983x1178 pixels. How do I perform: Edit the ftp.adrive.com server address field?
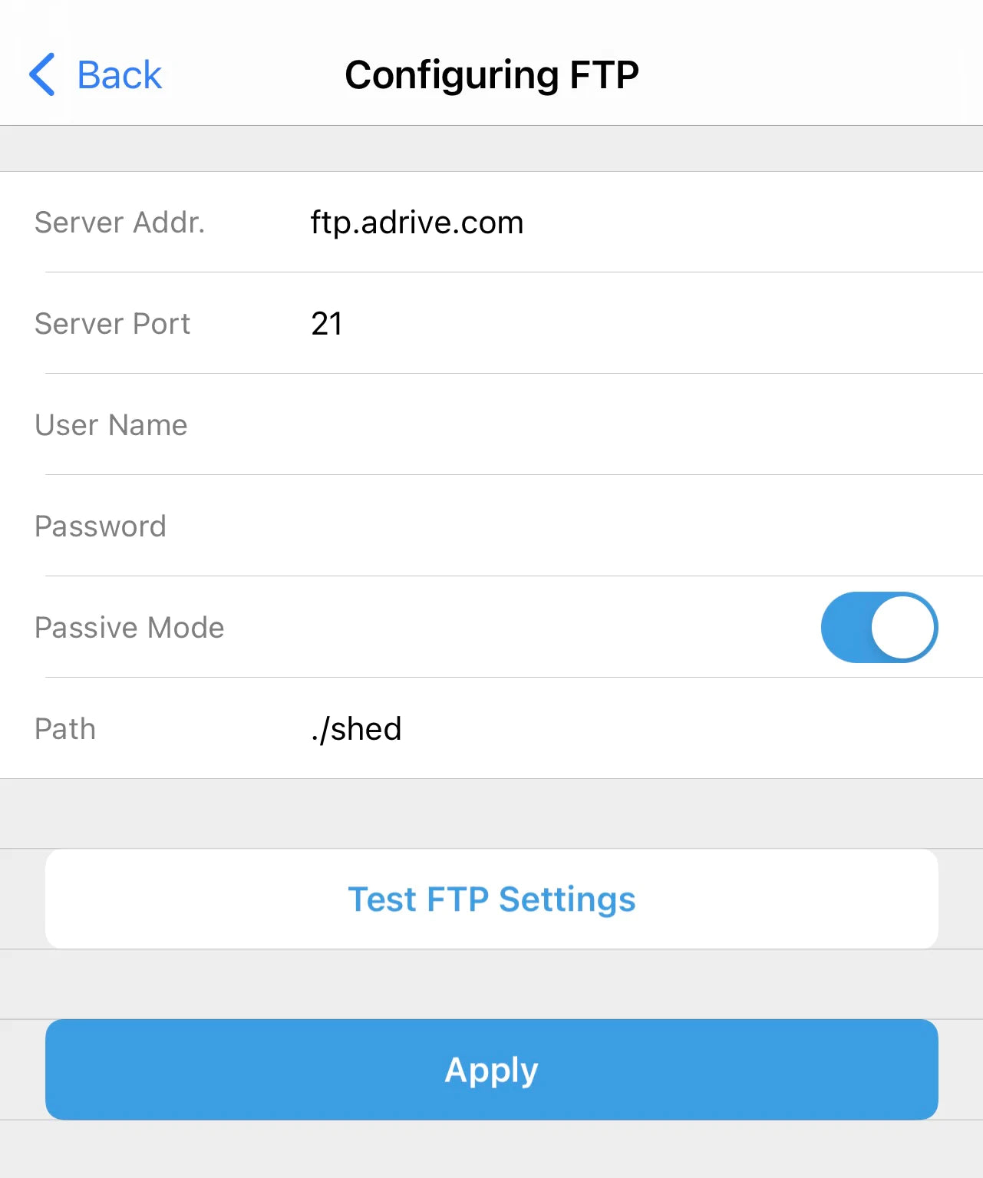click(417, 223)
